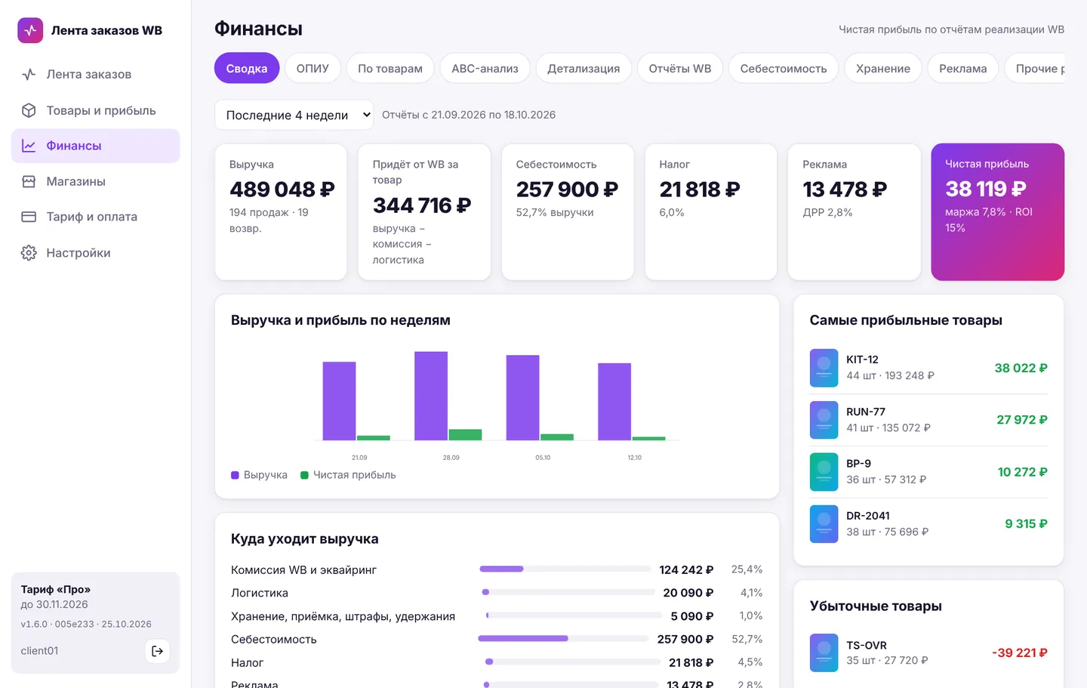Click the TS-OVR product thumbnail
Screen dimensions: 1087x688
[x=824, y=653]
